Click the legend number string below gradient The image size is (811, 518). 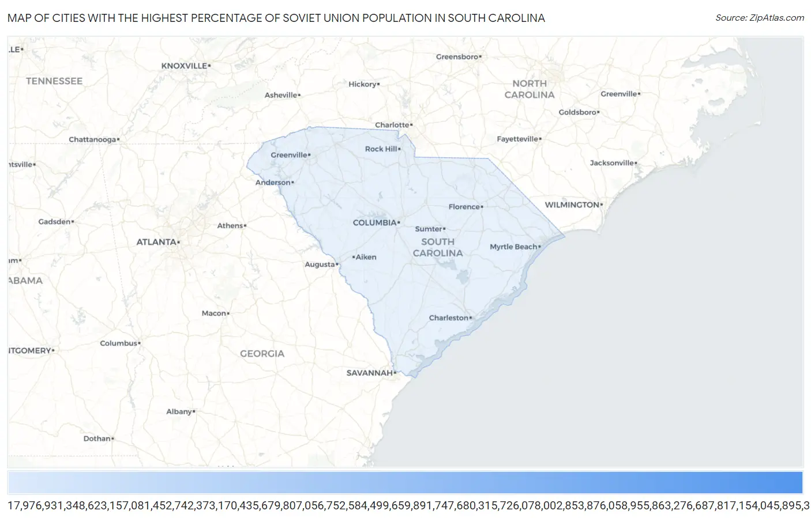[409, 506]
